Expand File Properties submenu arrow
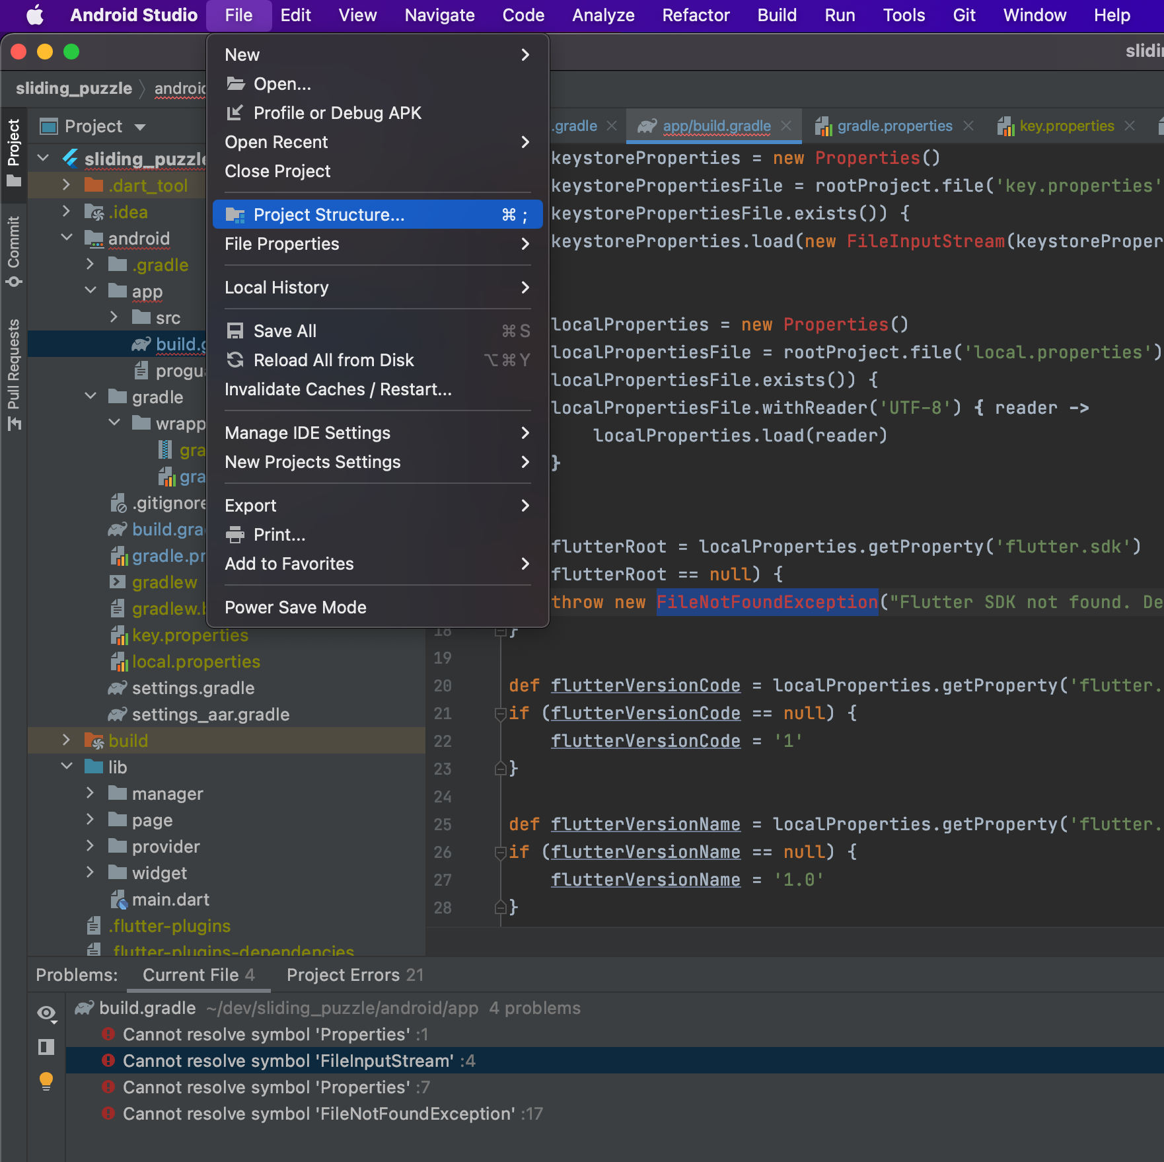Viewport: 1164px width, 1162px height. coord(525,244)
